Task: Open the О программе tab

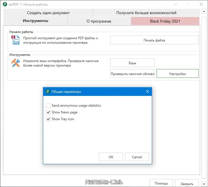Action: (x=99, y=21)
